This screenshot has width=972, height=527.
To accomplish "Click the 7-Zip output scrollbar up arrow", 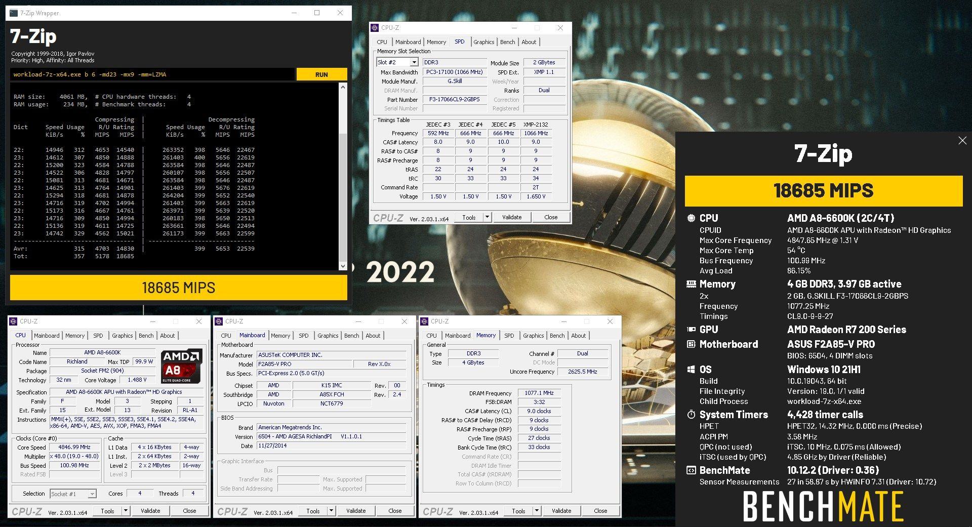I will (343, 87).
